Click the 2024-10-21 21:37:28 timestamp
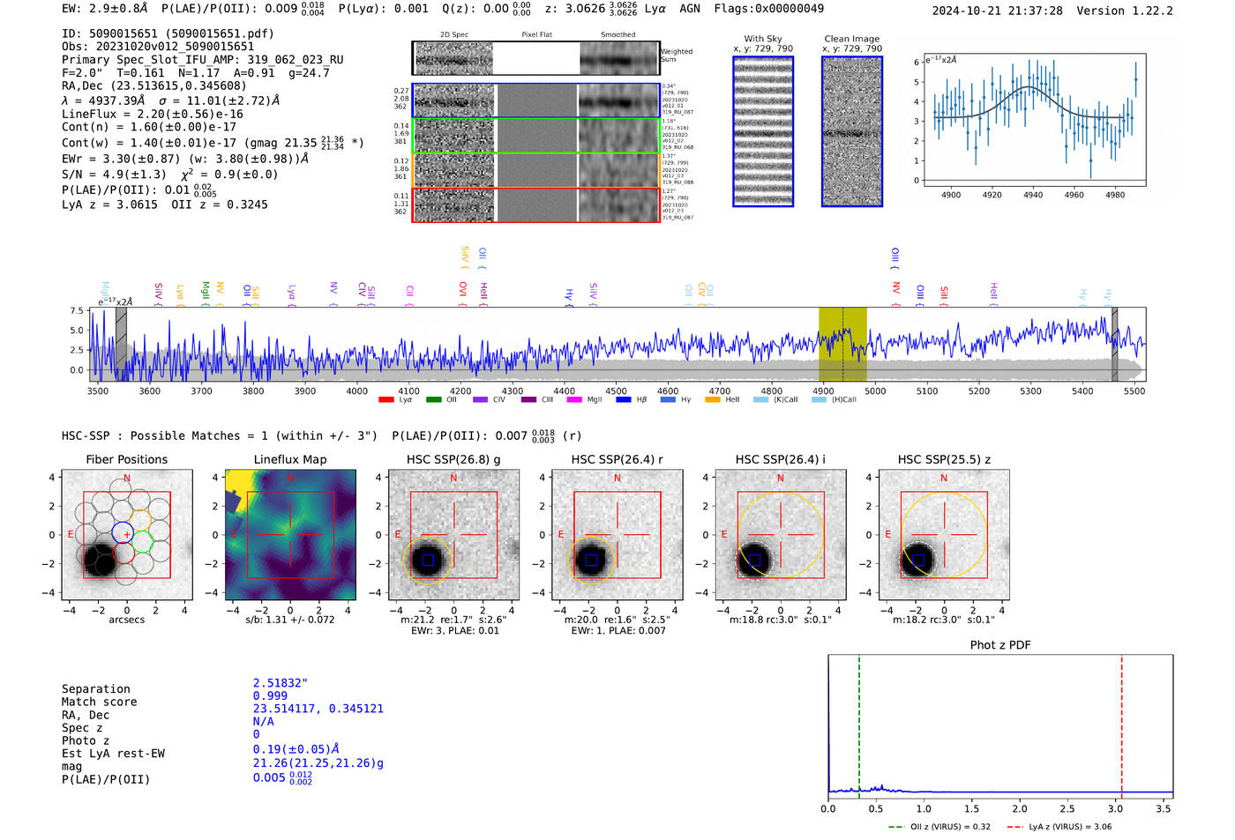Image resolution: width=1235 pixels, height=840 pixels. tap(998, 11)
